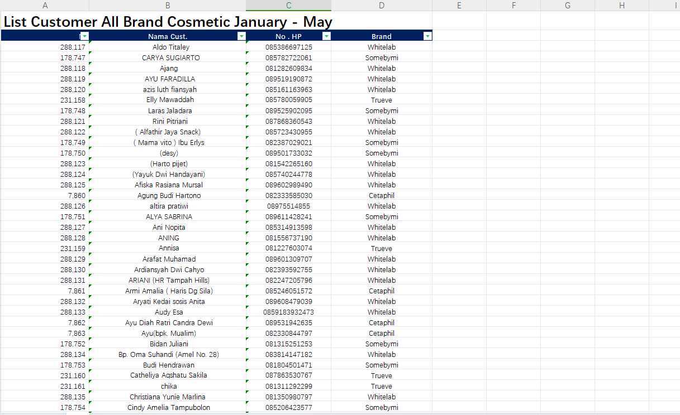Select cell Ardiansyah Dwi Cahyo
This screenshot has height=415, width=680.
[168, 270]
